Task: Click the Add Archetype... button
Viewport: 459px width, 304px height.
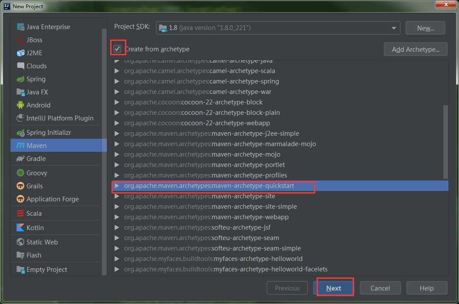Action: (x=415, y=49)
